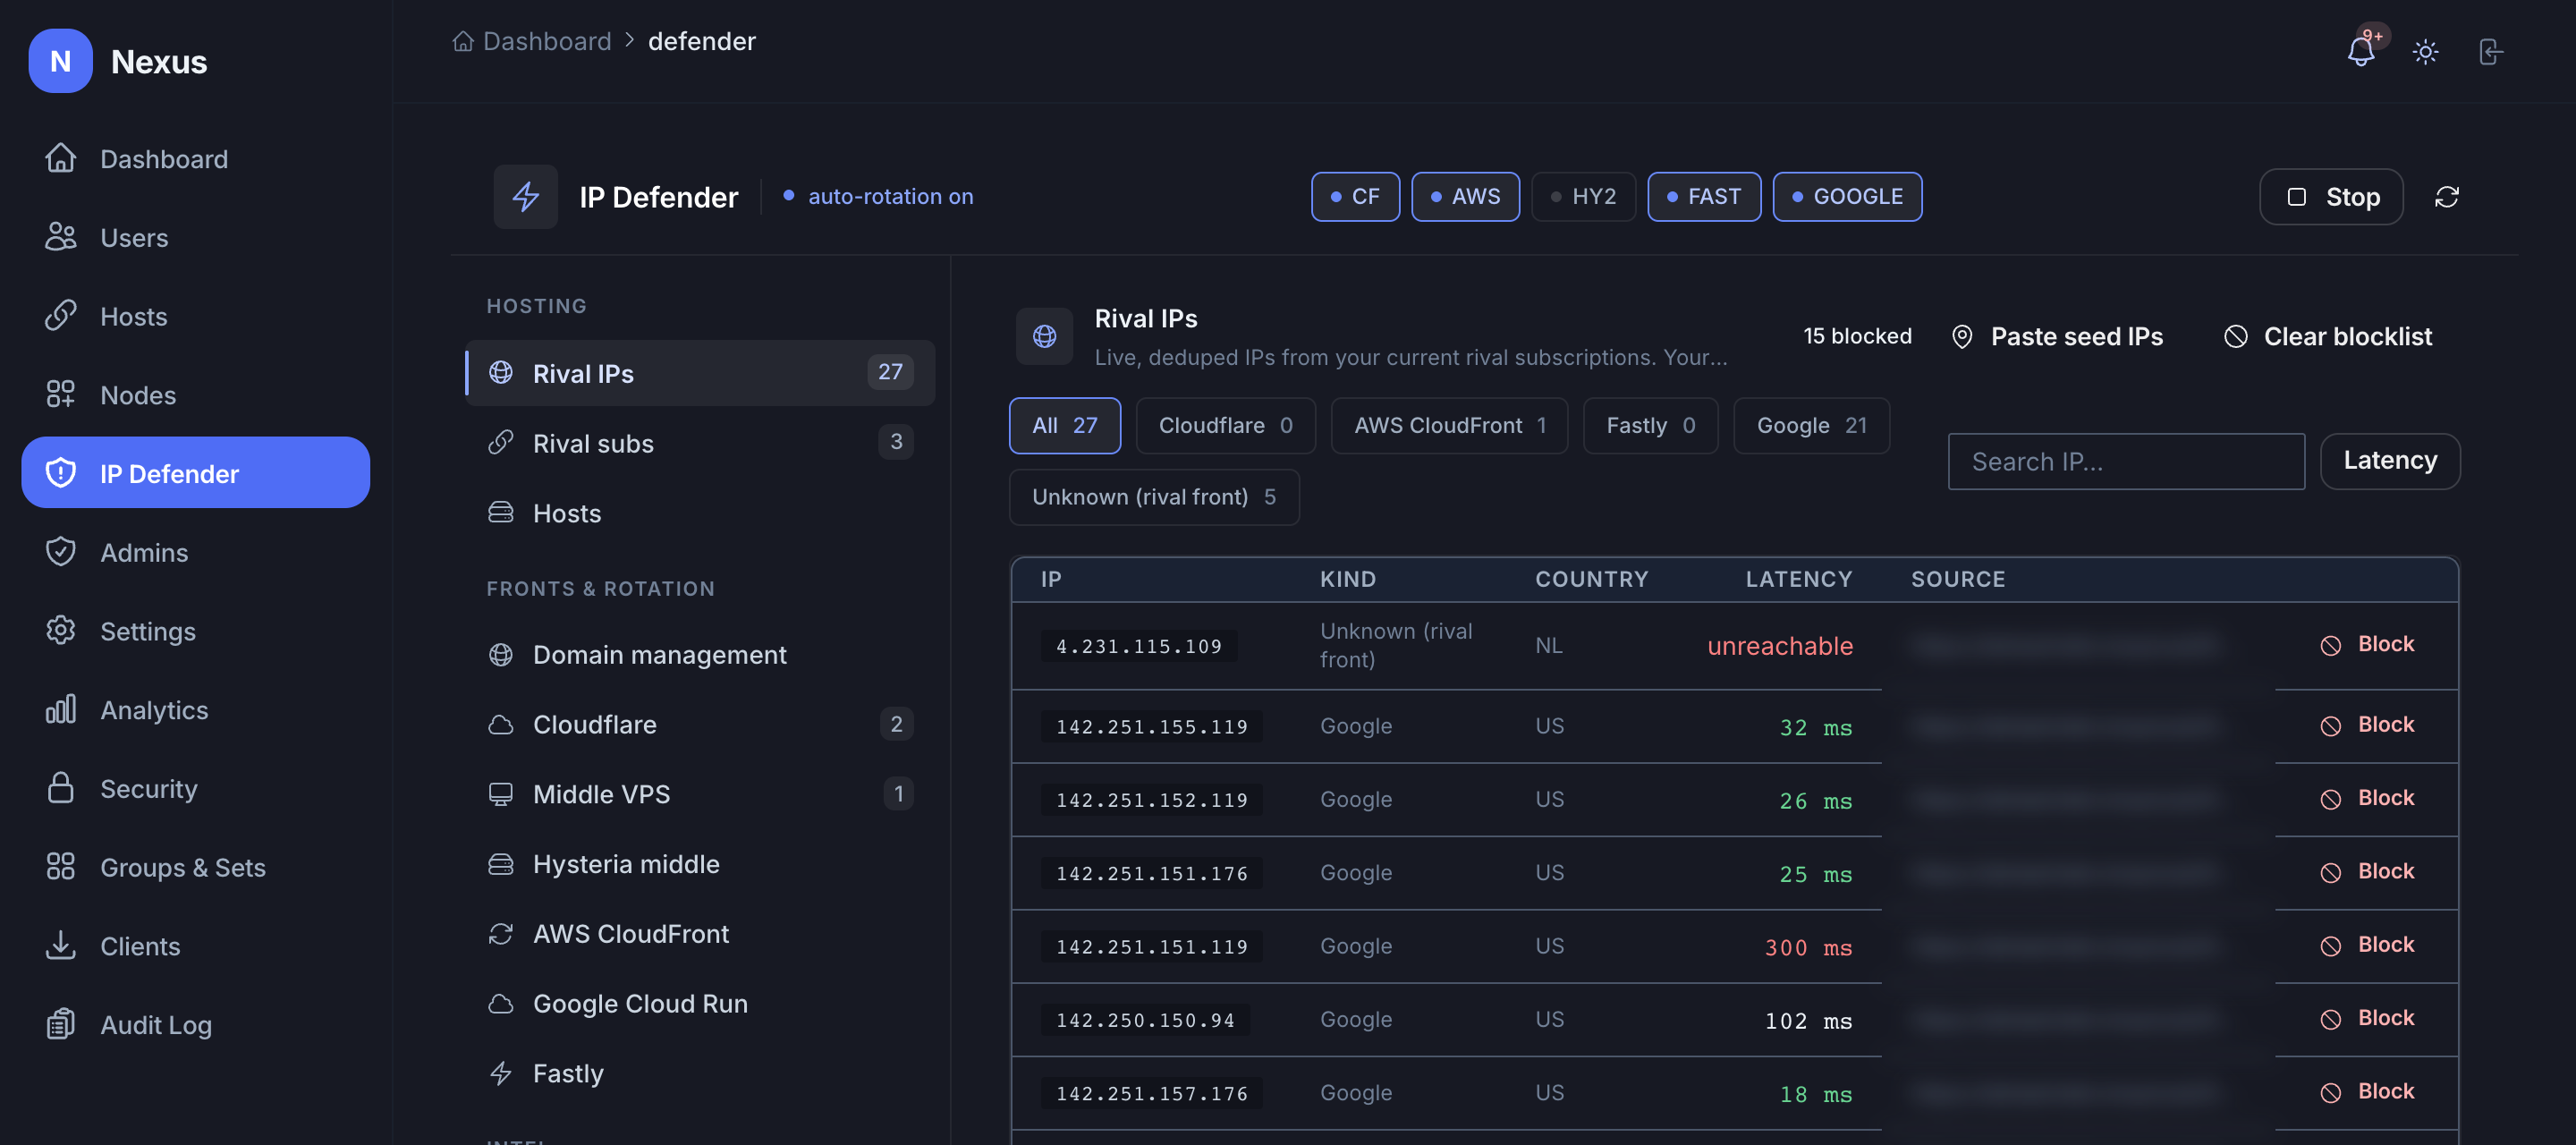Open Domain management
Screen dimensions: 2576x1145
point(700,655)
